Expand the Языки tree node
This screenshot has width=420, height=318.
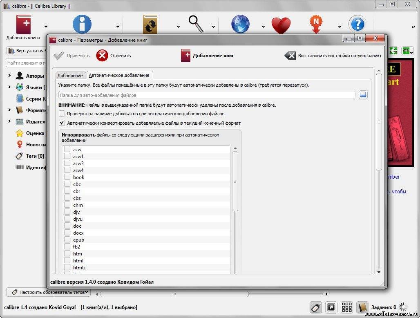pos(9,87)
